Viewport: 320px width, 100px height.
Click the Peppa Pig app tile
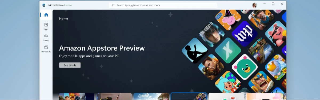[x=228, y=19]
